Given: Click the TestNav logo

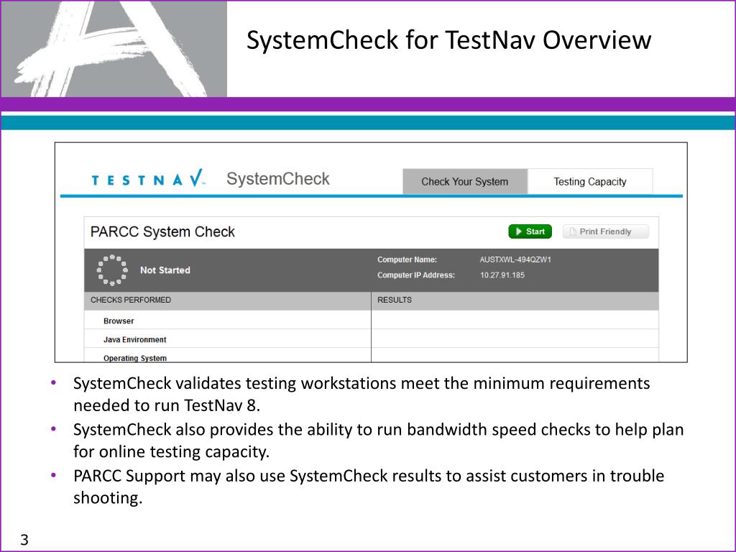Looking at the screenshot, I should 148,179.
